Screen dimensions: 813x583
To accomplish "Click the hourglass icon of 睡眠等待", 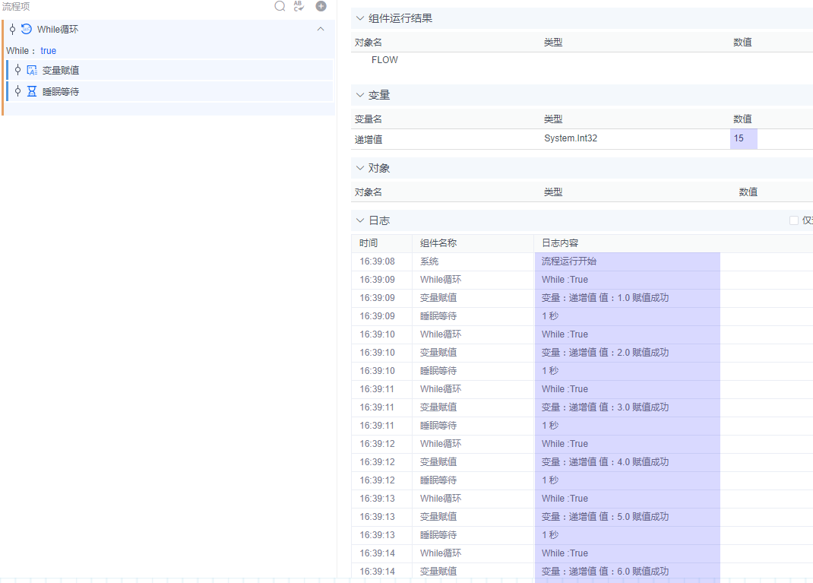I will [x=30, y=91].
